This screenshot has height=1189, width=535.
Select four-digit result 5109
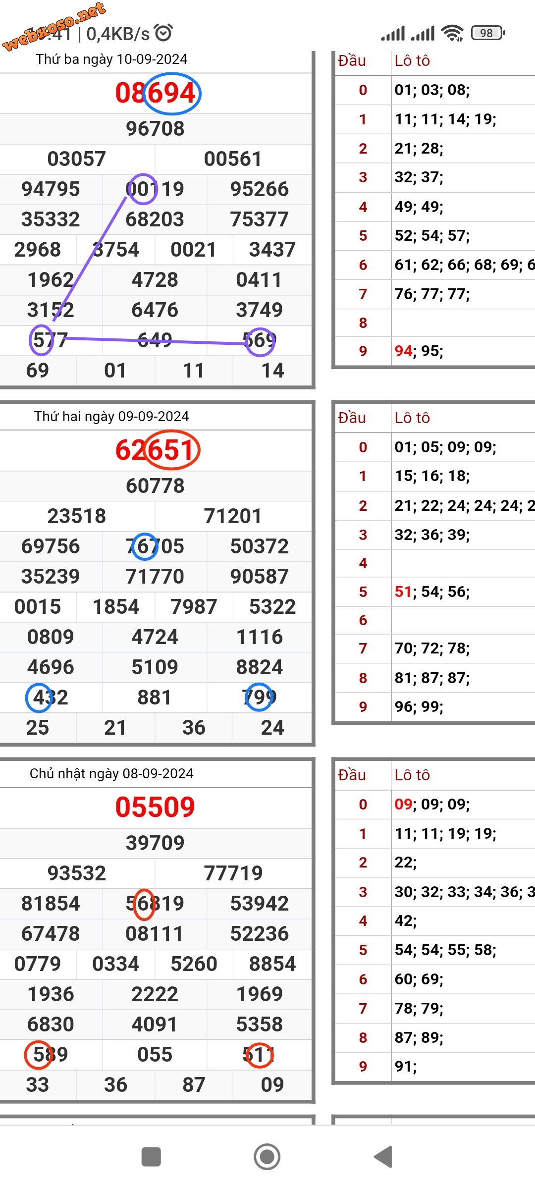155,667
